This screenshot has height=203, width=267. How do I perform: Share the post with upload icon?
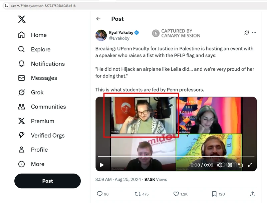(253, 194)
